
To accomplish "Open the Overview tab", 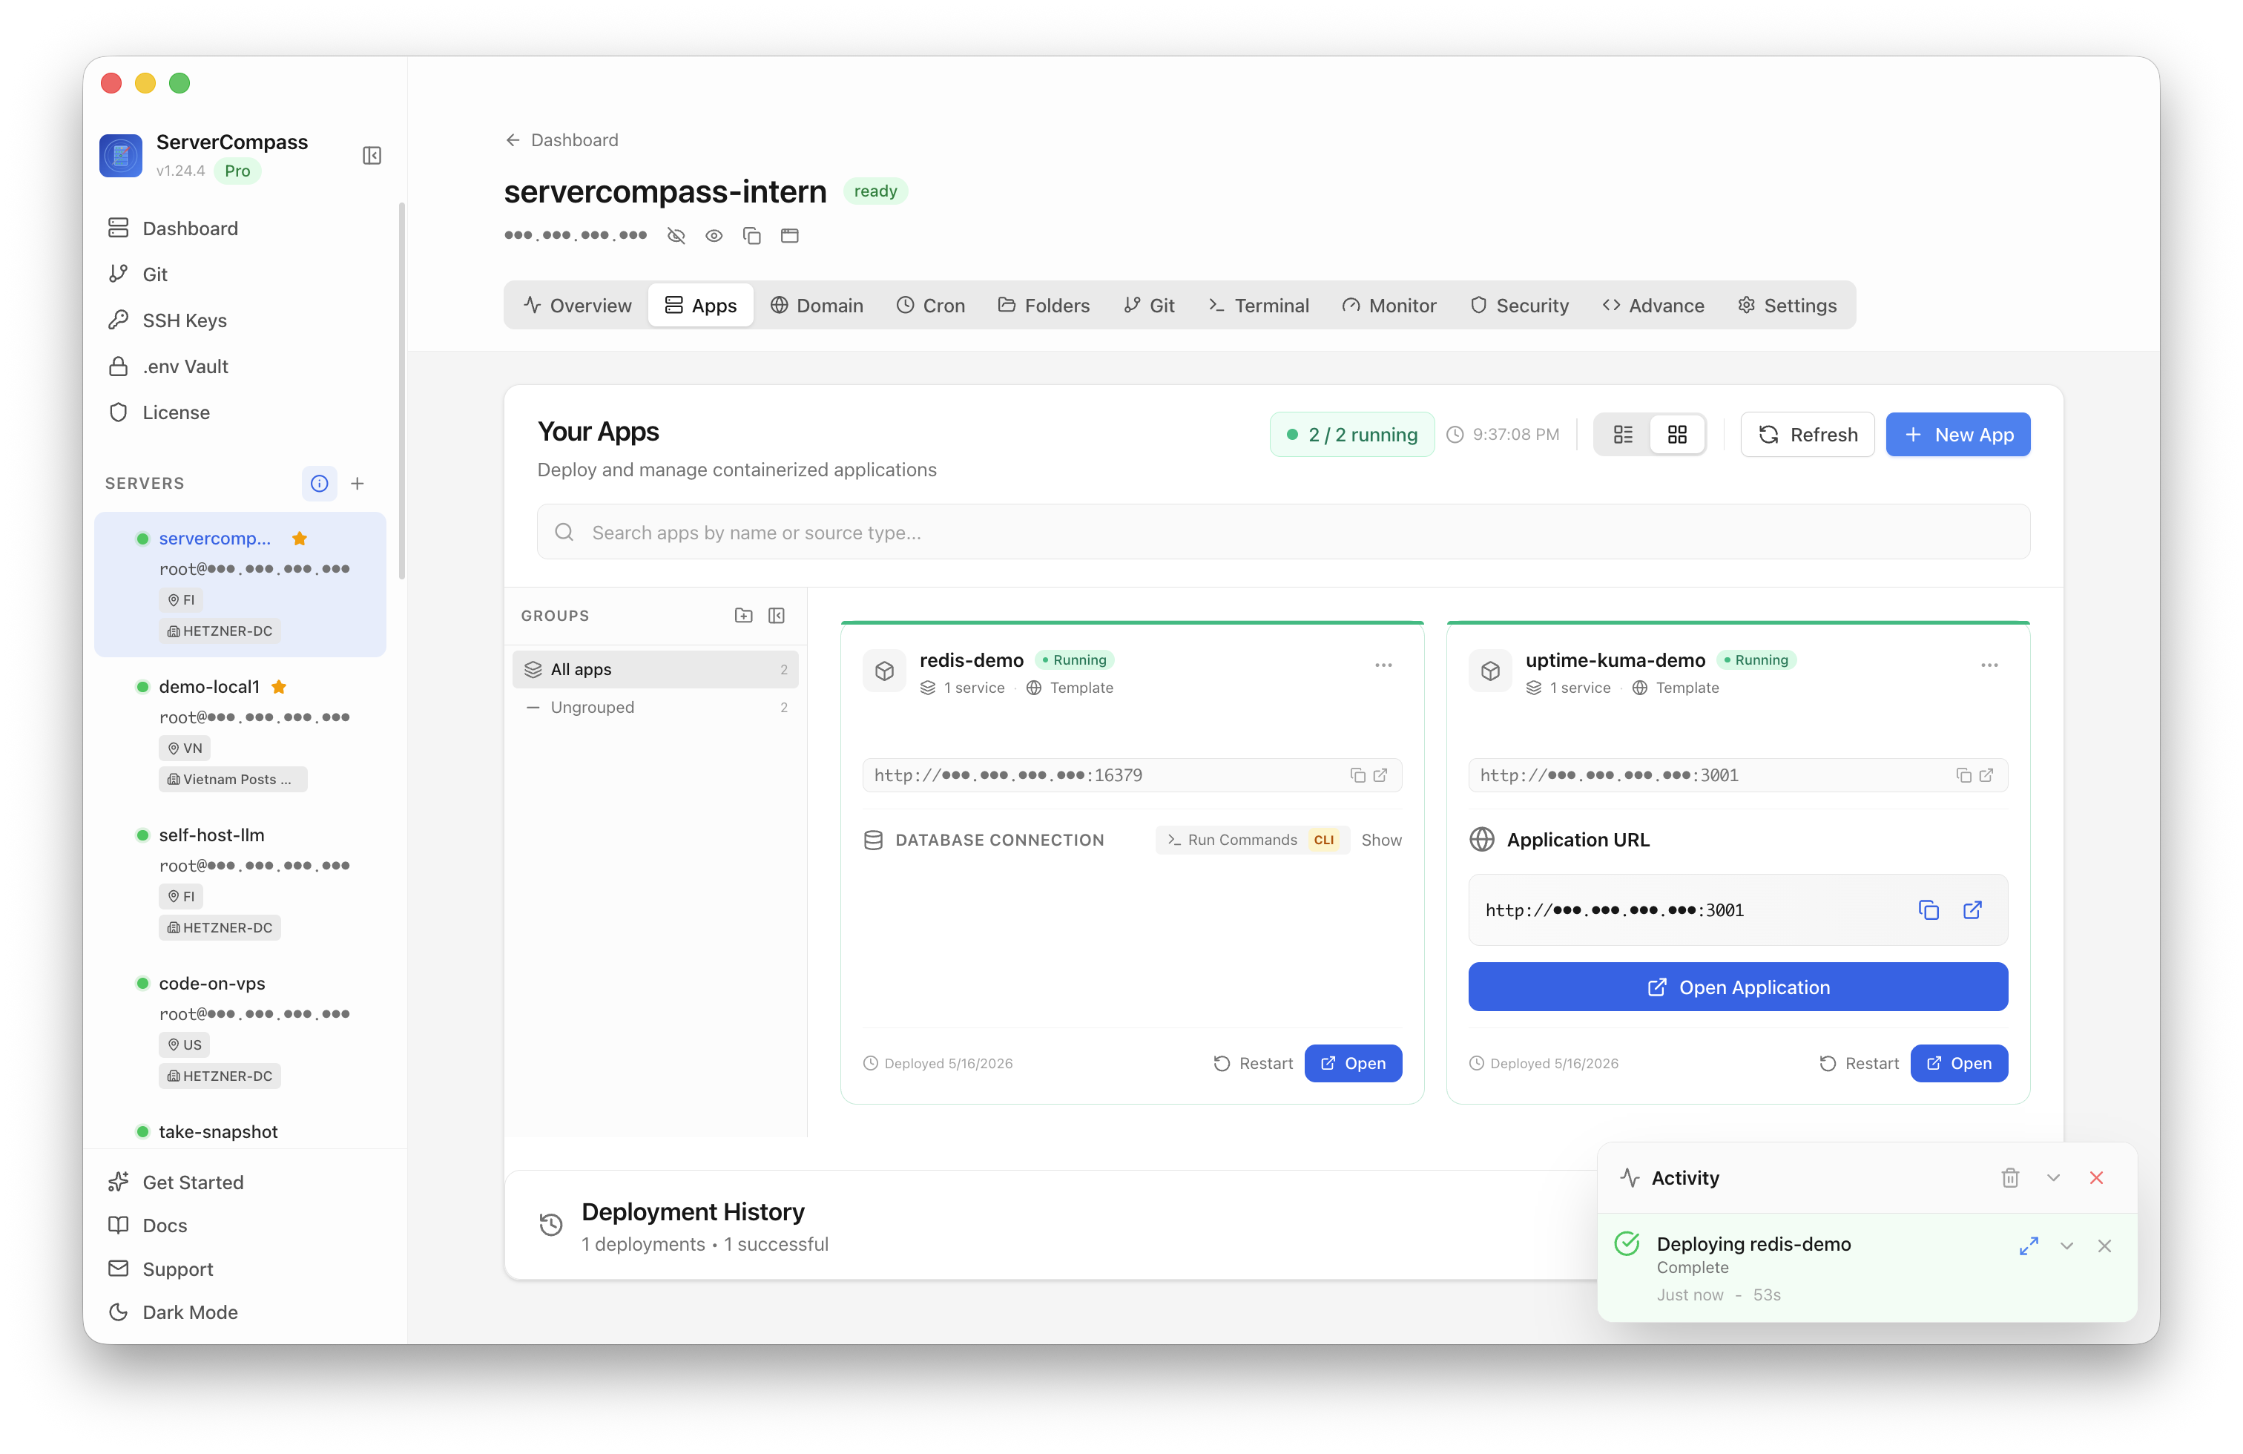I will (578, 306).
